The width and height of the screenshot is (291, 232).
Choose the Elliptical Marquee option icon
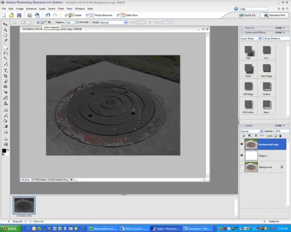coord(29,22)
